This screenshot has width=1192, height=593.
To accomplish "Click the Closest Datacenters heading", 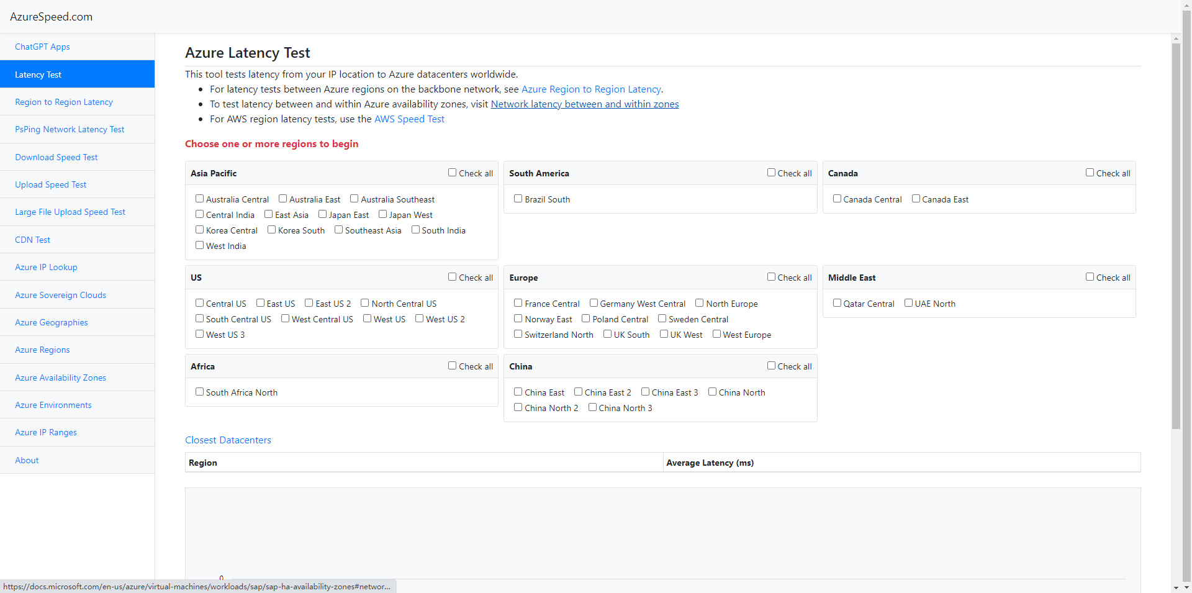I will (x=228, y=440).
